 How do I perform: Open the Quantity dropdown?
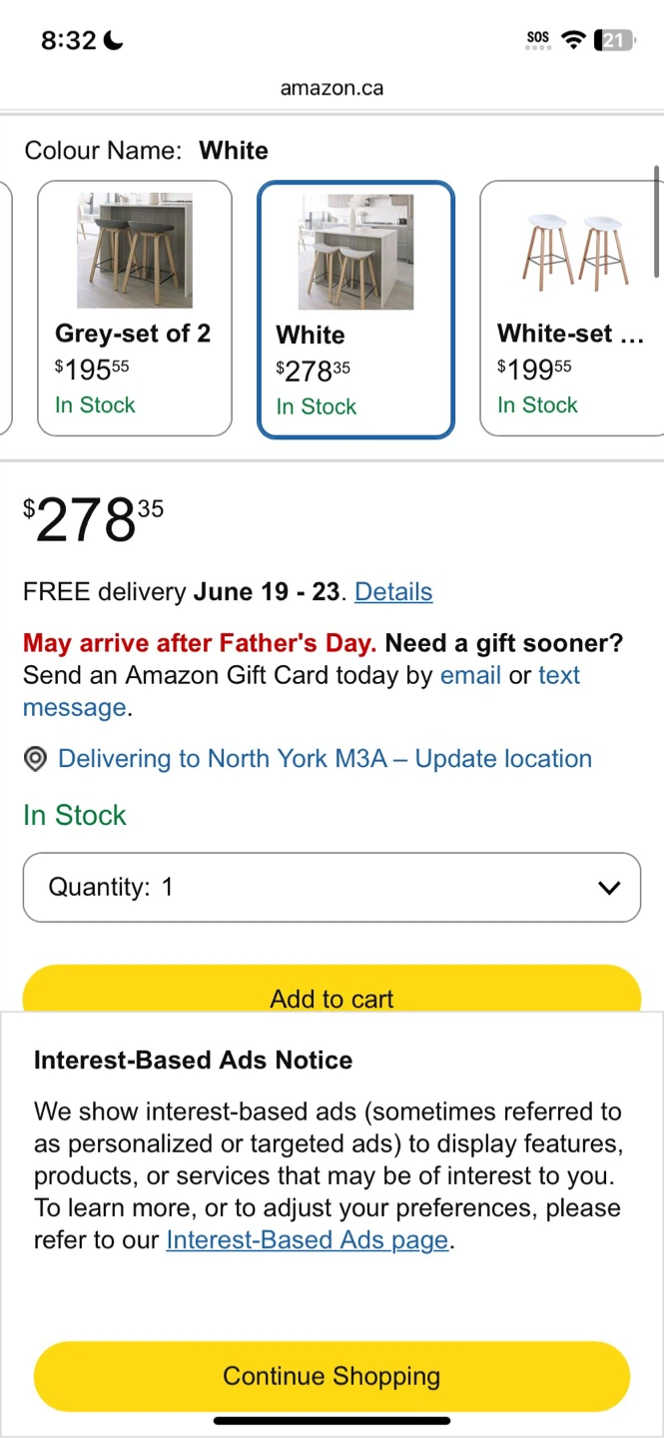coord(332,887)
